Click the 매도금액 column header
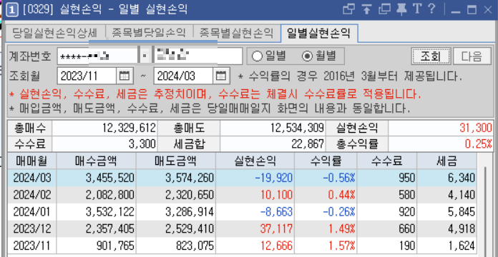This screenshot has width=498, height=257. click(x=175, y=161)
